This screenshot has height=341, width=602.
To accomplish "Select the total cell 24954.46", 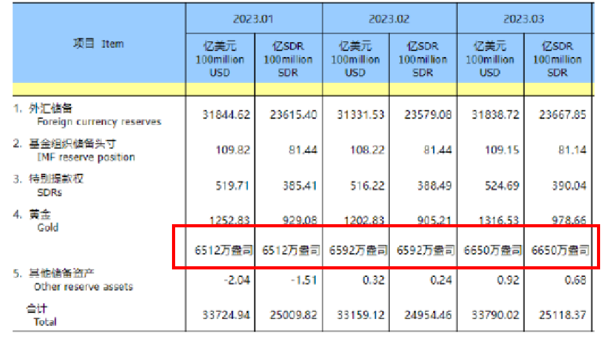I will coord(427,315).
